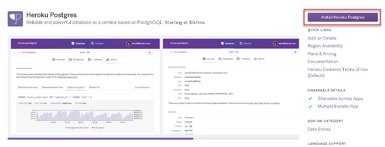385x147 pixels.
Task: Click the checkmark beside Multiple Installs/App
Action: click(x=310, y=106)
